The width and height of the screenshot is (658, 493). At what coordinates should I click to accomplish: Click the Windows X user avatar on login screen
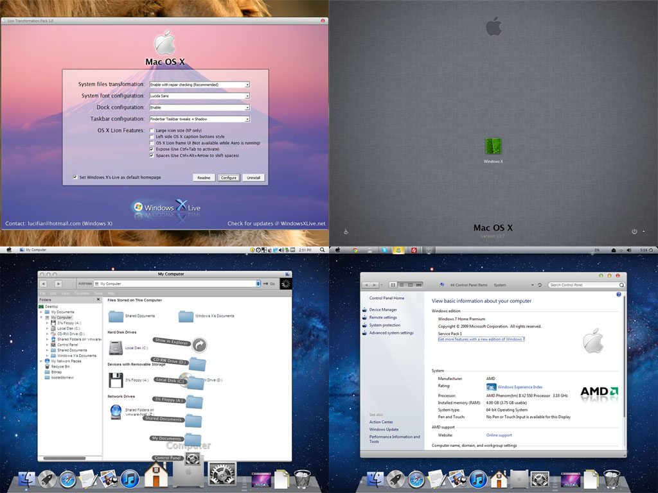coord(493,146)
